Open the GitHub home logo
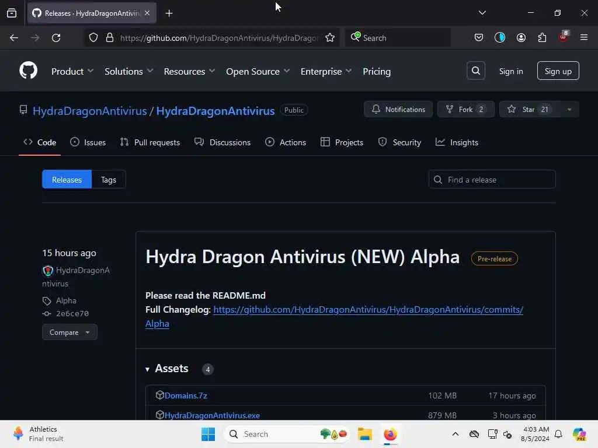This screenshot has height=448, width=598. 28,71
